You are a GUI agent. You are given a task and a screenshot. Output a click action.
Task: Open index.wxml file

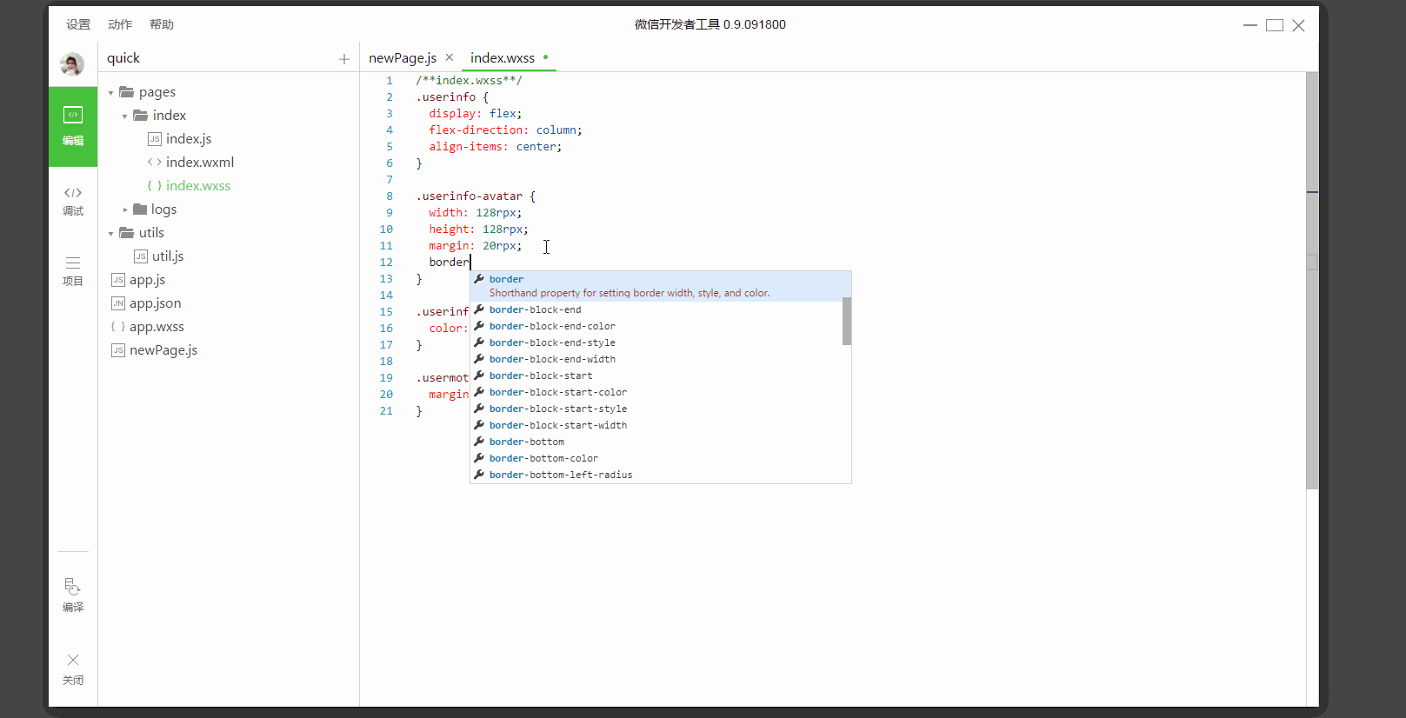(x=199, y=163)
